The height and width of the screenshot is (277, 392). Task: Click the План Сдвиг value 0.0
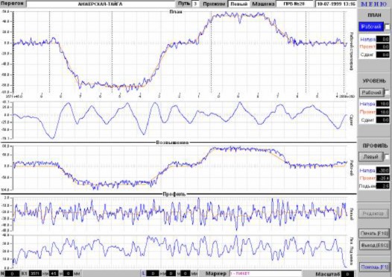point(383,55)
